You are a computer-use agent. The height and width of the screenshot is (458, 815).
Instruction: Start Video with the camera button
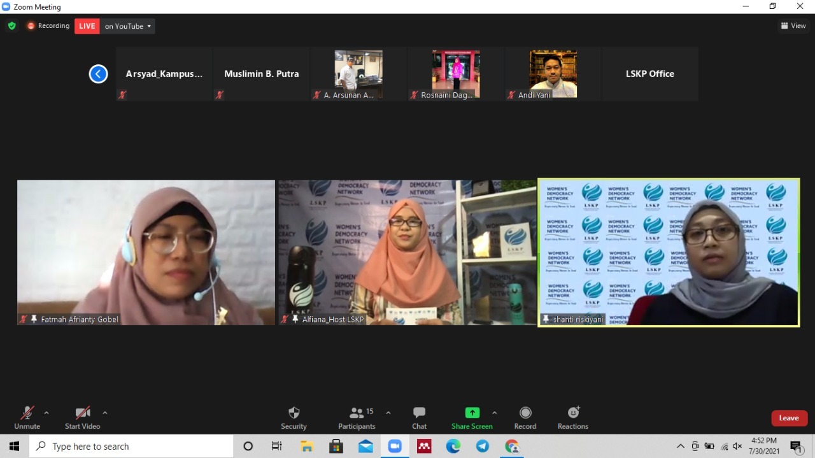[x=82, y=418]
